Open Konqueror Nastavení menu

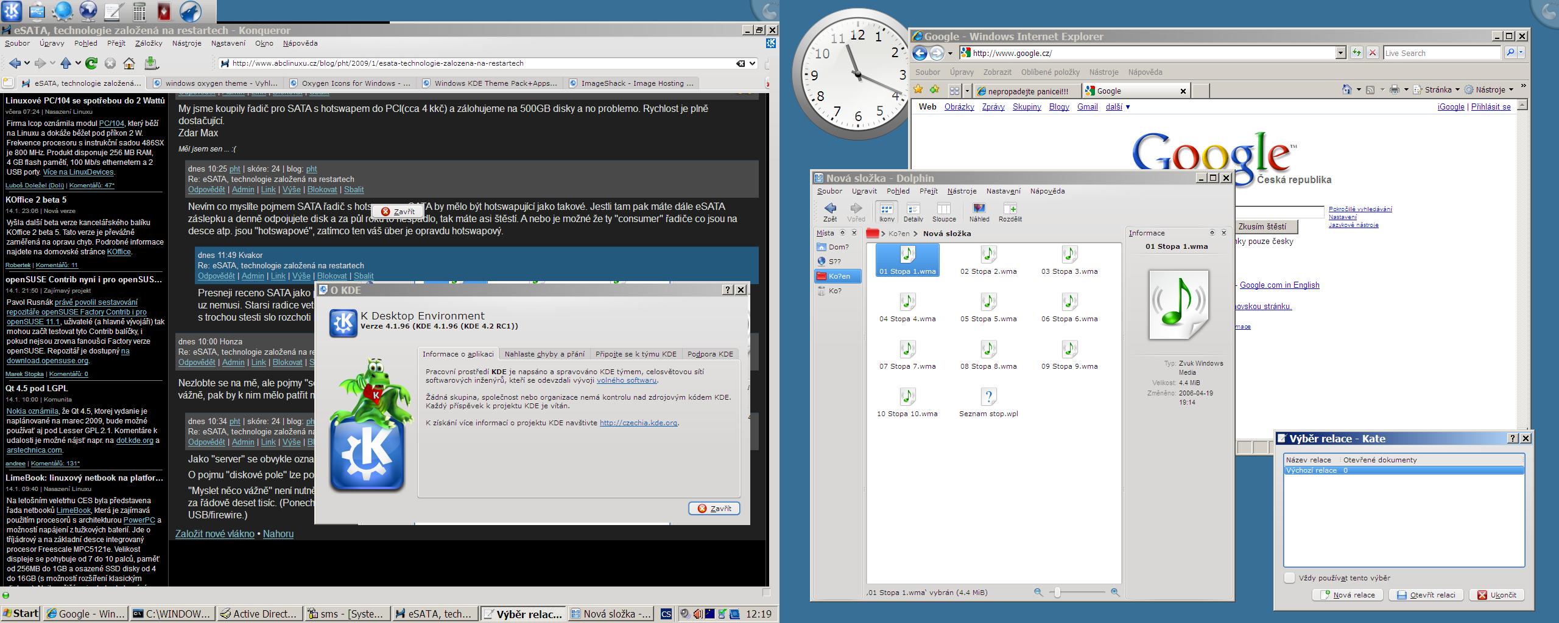point(228,43)
